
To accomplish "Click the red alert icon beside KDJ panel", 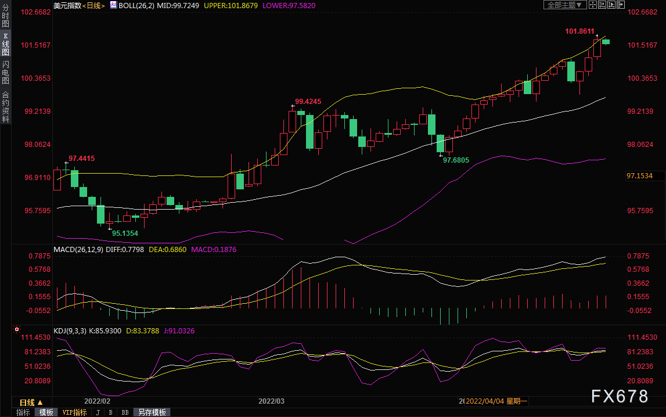I will click(x=17, y=329).
